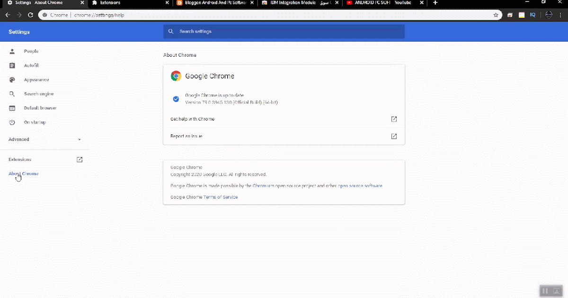The height and width of the screenshot is (298, 568).
Task: Click the Version 79.0.3945.130 text
Action: tap(231, 102)
